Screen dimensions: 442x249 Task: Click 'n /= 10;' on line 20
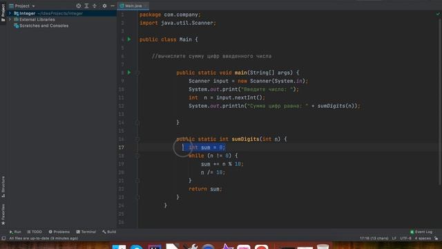click(213, 172)
